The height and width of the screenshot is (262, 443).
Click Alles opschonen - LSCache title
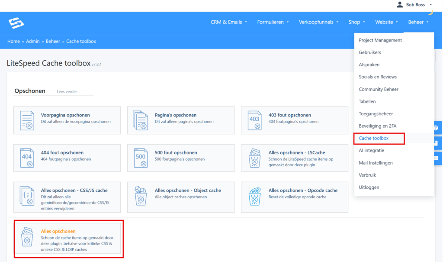pos(297,152)
